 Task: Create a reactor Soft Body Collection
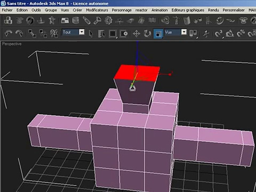pos(30,21)
